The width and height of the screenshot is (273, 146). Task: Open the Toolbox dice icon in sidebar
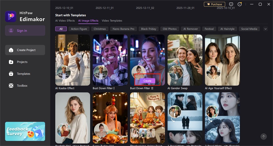(11, 86)
